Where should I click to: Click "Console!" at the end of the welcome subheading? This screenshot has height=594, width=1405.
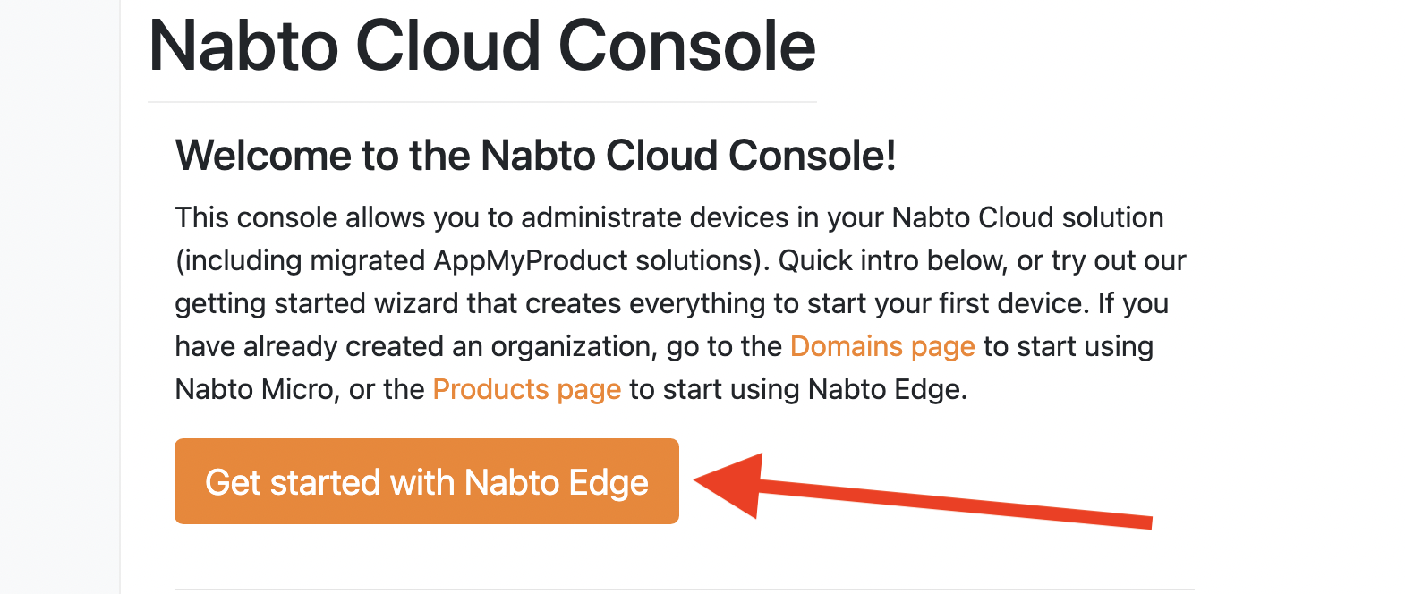pos(812,156)
